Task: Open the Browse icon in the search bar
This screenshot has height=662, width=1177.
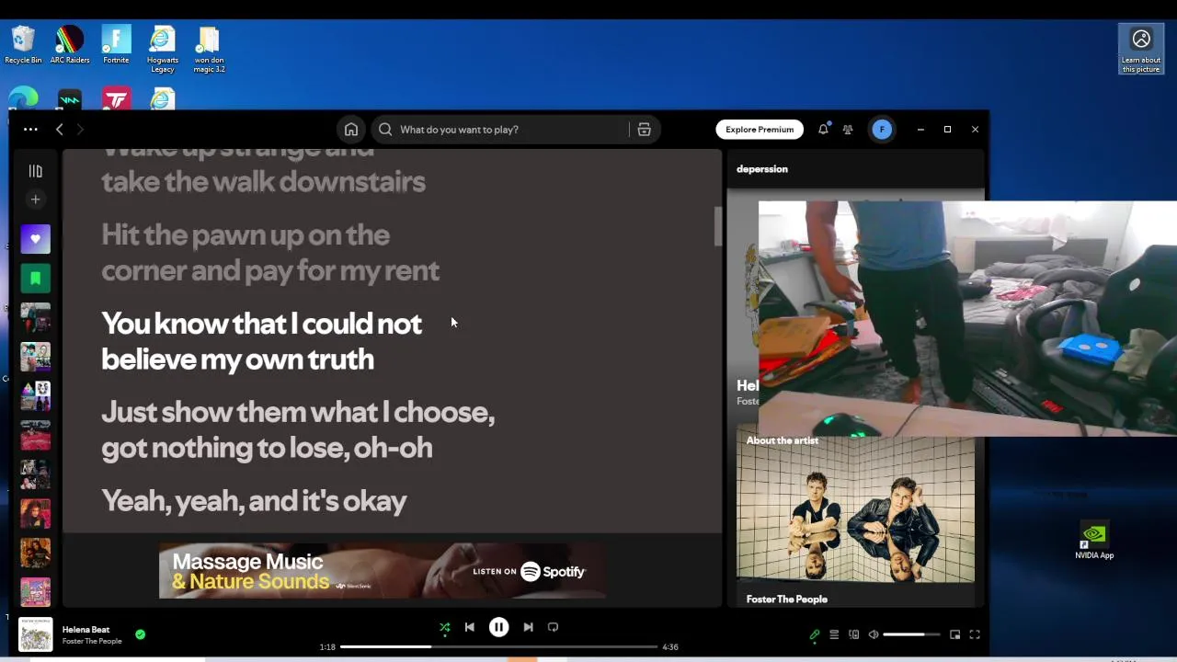Action: [644, 130]
